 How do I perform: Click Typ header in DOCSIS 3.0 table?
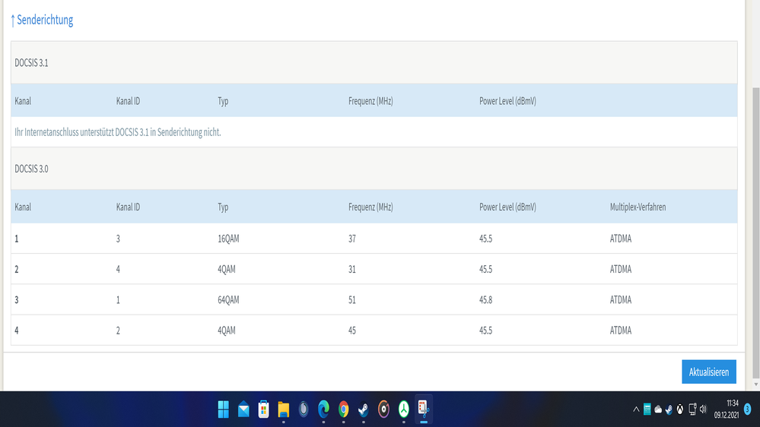click(x=222, y=207)
